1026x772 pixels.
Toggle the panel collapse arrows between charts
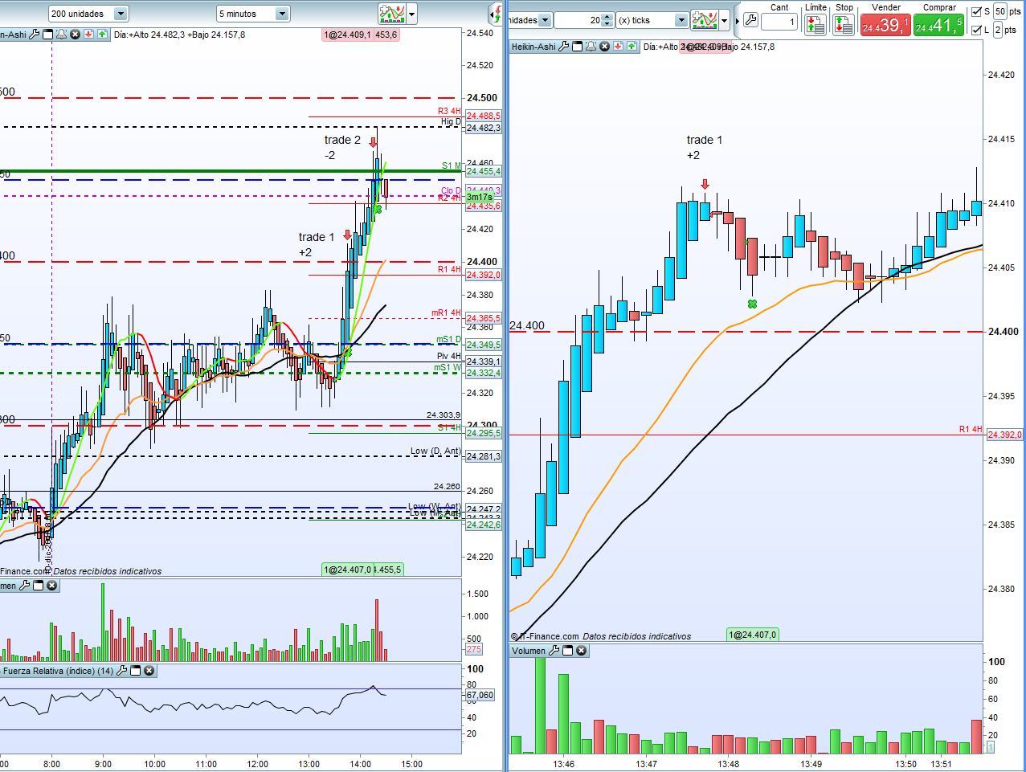pos(495,14)
